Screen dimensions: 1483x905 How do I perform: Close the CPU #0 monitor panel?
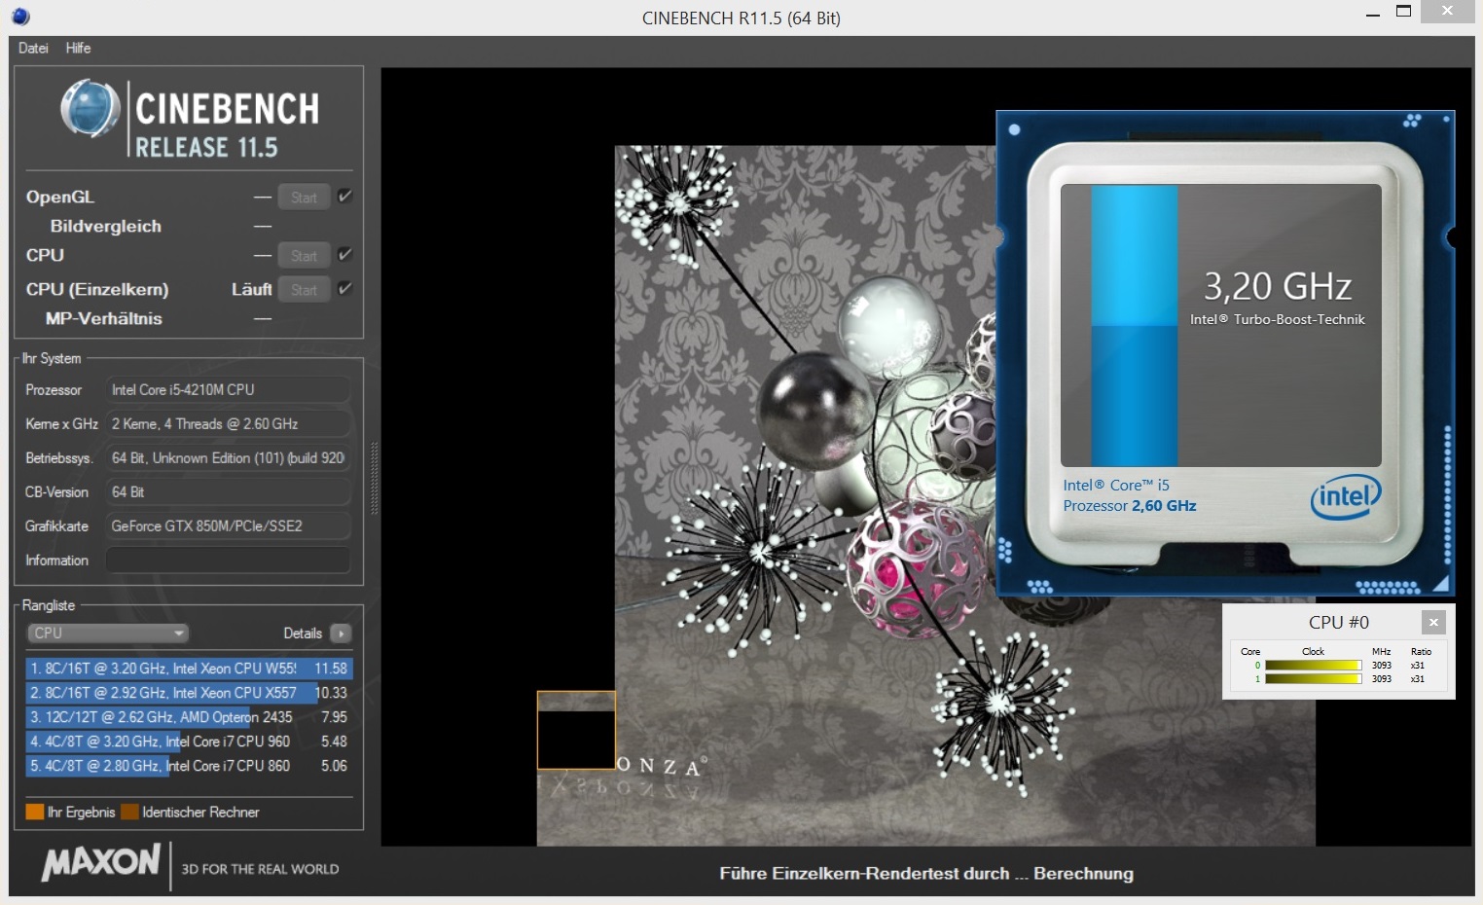click(1433, 622)
